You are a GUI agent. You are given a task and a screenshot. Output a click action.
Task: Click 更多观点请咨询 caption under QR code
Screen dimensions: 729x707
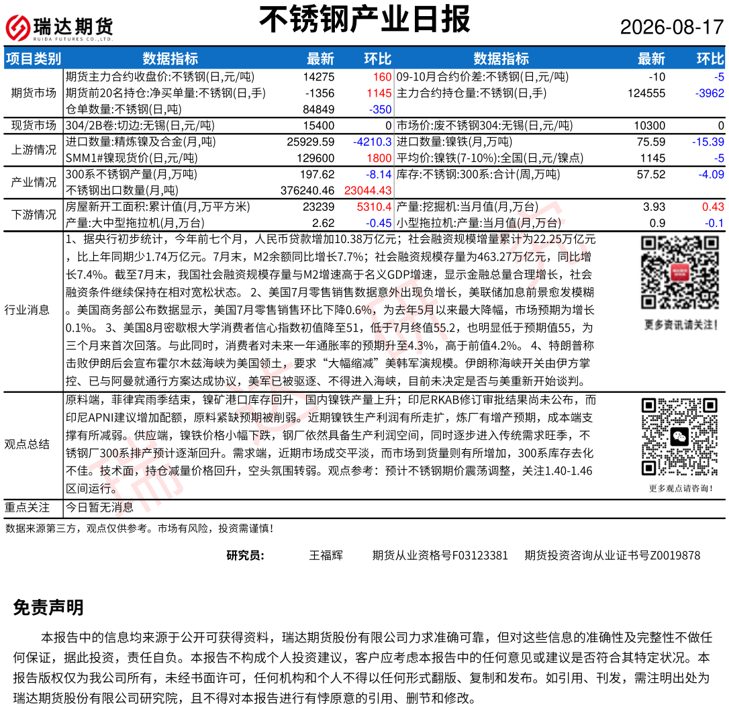[x=681, y=488]
